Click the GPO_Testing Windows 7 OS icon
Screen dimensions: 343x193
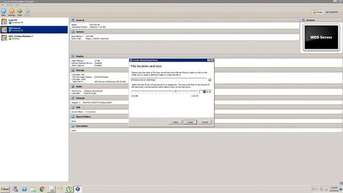4,38
